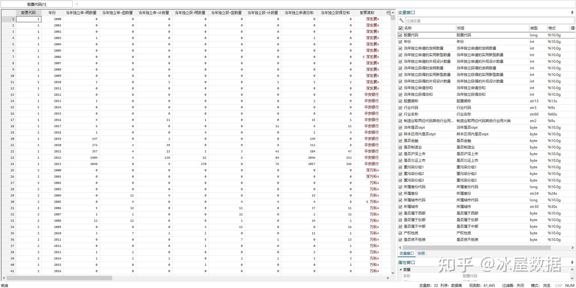The height and width of the screenshot is (288, 576).
Task: Click the 观测数: 61,445 status bar entry
Action: [482, 285]
